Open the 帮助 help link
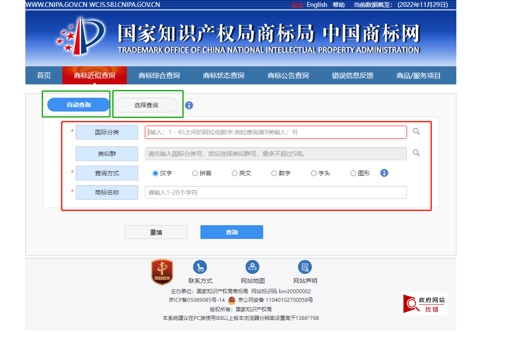Image resolution: width=526 pixels, height=341 pixels. 338,5
